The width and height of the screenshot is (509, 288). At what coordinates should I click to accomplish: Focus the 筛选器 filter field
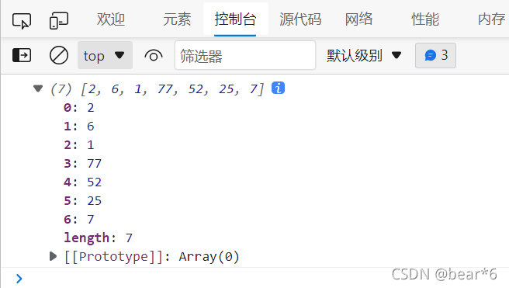(x=245, y=55)
